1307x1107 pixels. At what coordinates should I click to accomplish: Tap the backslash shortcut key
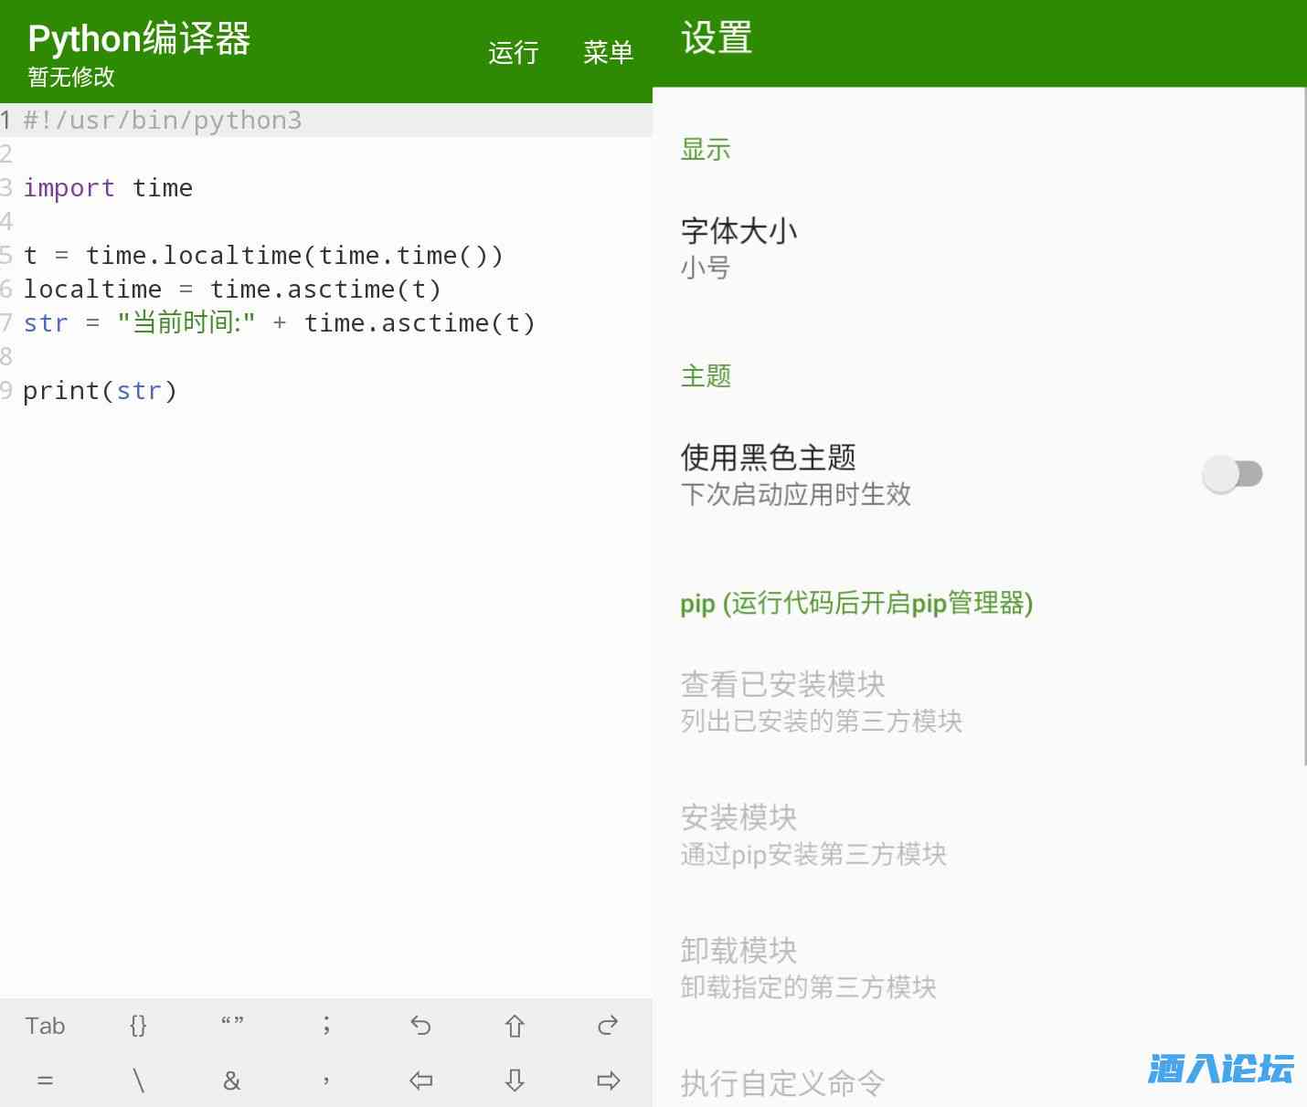tap(138, 1081)
